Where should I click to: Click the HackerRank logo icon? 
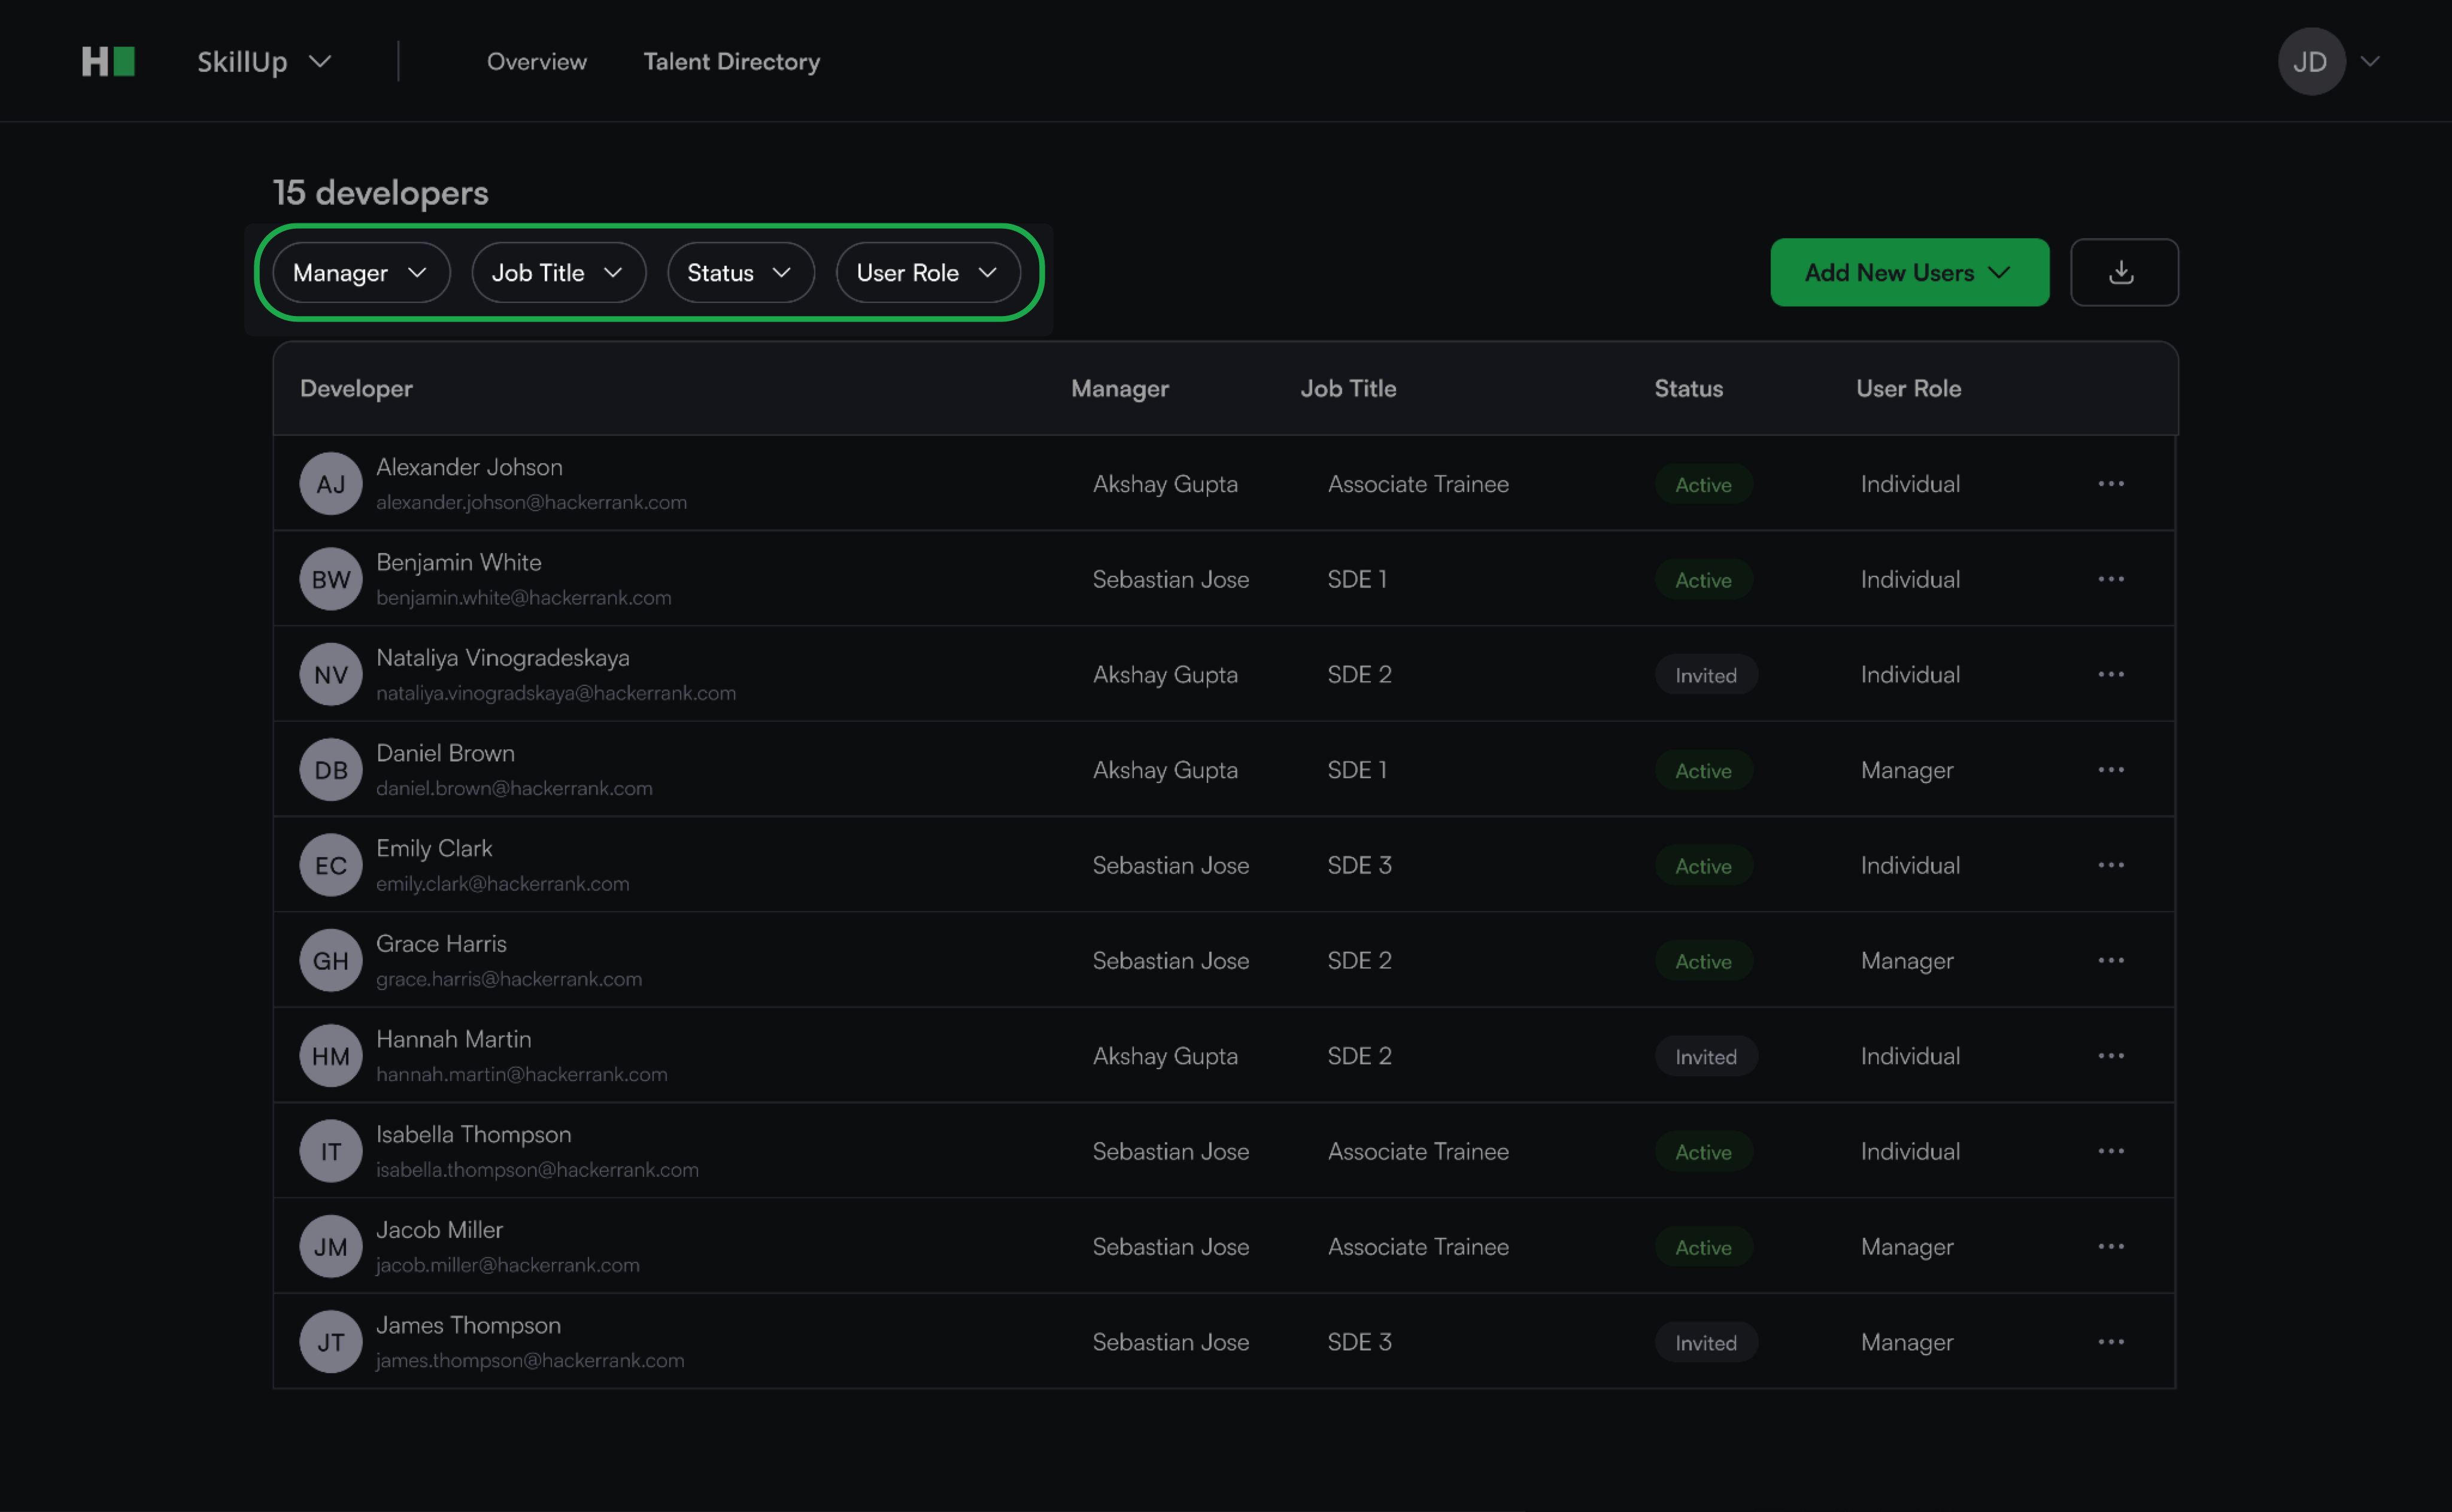[108, 62]
